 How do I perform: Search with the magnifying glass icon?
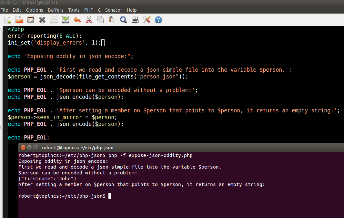[x=124, y=20]
